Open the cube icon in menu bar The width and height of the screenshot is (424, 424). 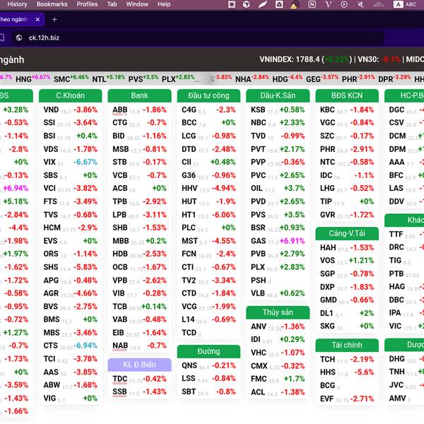click(246, 4)
